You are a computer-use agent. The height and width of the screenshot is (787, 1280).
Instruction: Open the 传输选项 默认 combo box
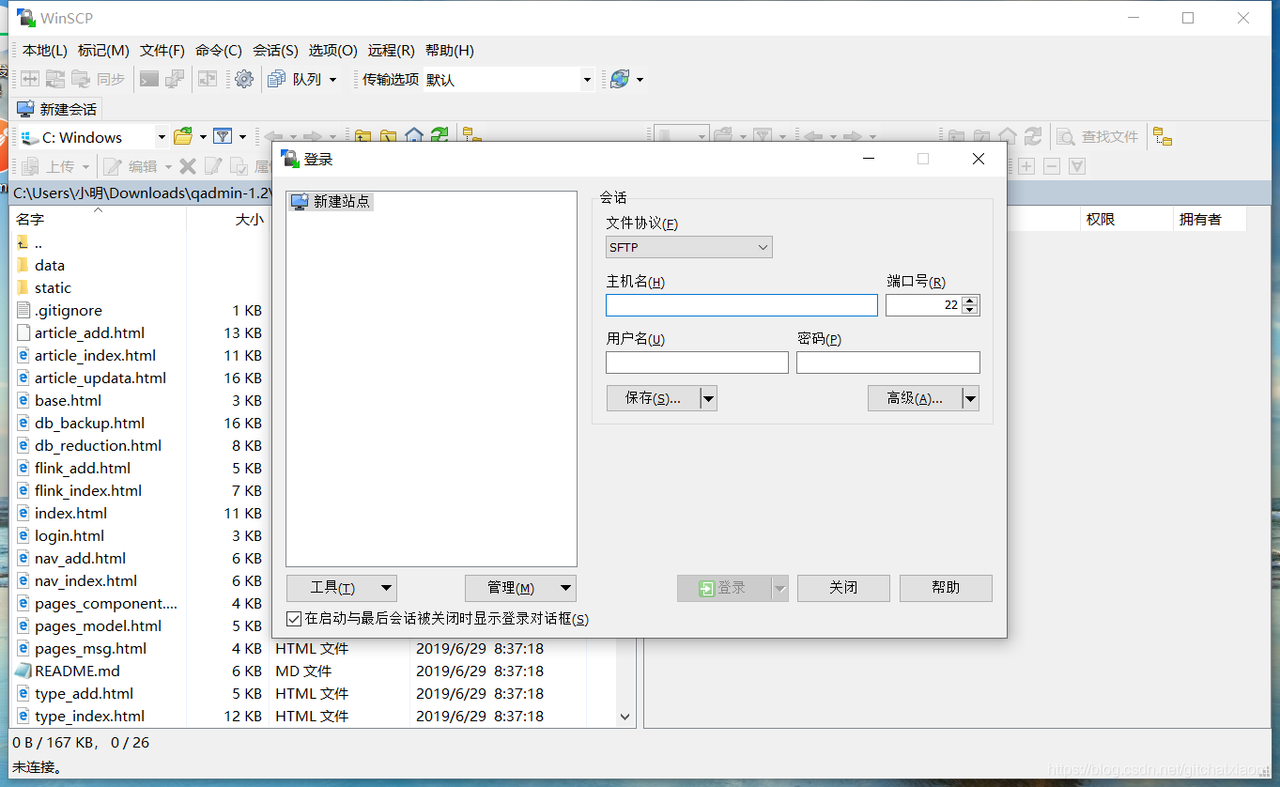click(509, 80)
